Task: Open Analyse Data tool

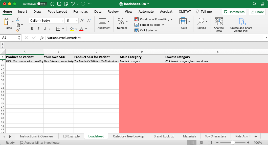Action: pos(219,25)
